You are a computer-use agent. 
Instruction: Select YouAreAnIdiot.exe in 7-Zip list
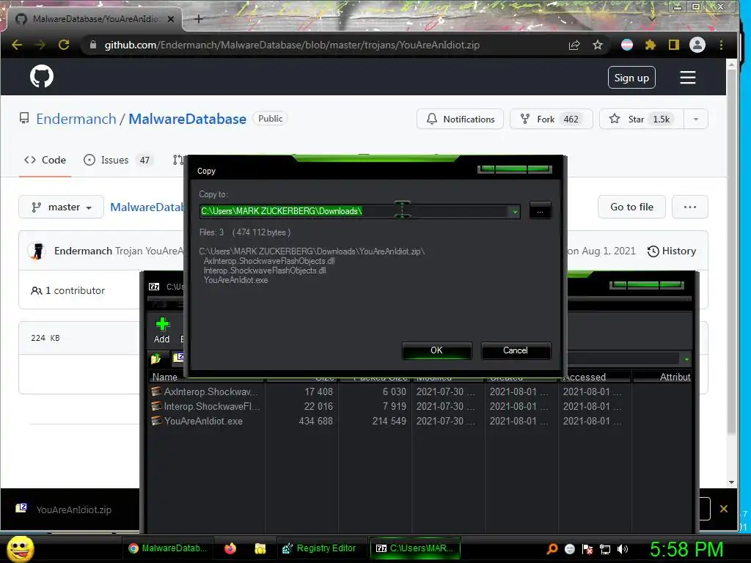(x=197, y=422)
